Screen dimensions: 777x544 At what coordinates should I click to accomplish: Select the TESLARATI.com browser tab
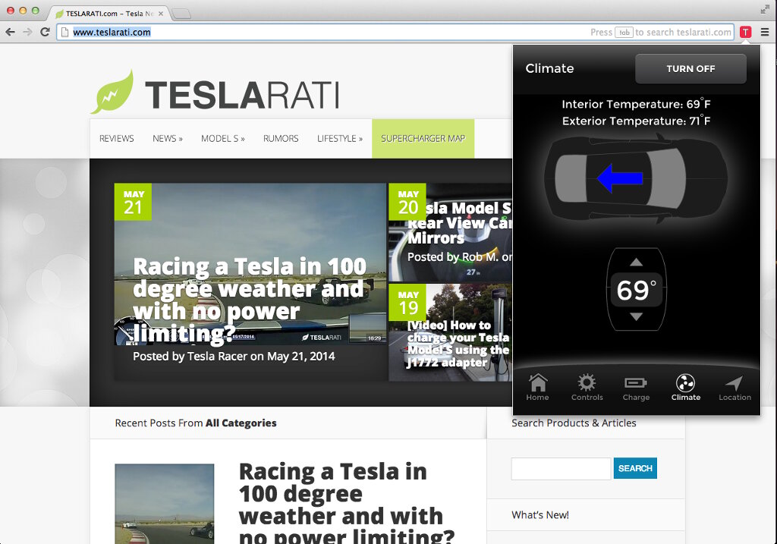(110, 14)
